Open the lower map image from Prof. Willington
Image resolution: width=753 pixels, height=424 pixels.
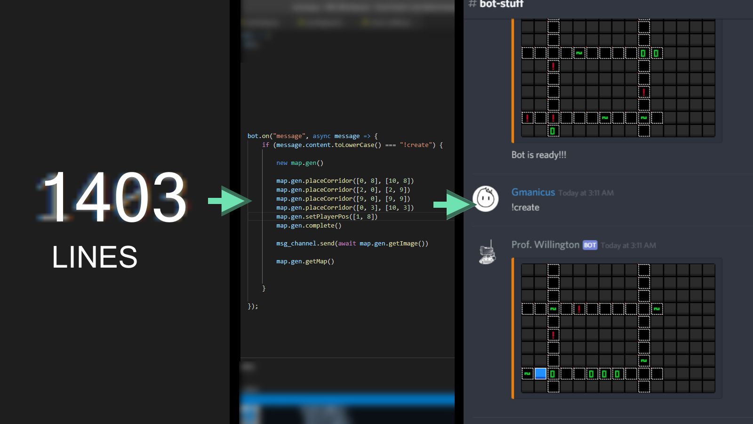(618, 328)
